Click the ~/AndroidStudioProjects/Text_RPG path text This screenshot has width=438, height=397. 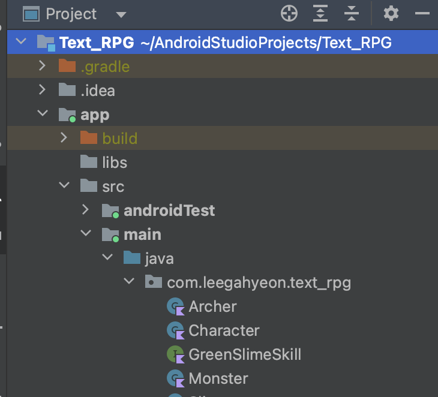click(266, 43)
